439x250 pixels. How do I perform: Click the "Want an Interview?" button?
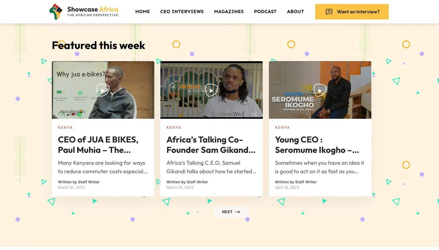352,12
